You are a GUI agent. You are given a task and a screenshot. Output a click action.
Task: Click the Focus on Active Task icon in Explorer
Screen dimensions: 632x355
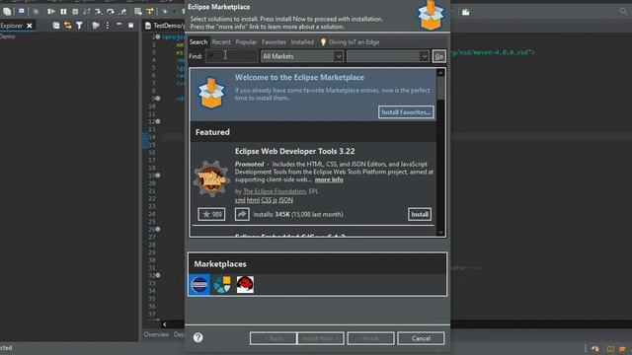pyautogui.click(x=96, y=26)
